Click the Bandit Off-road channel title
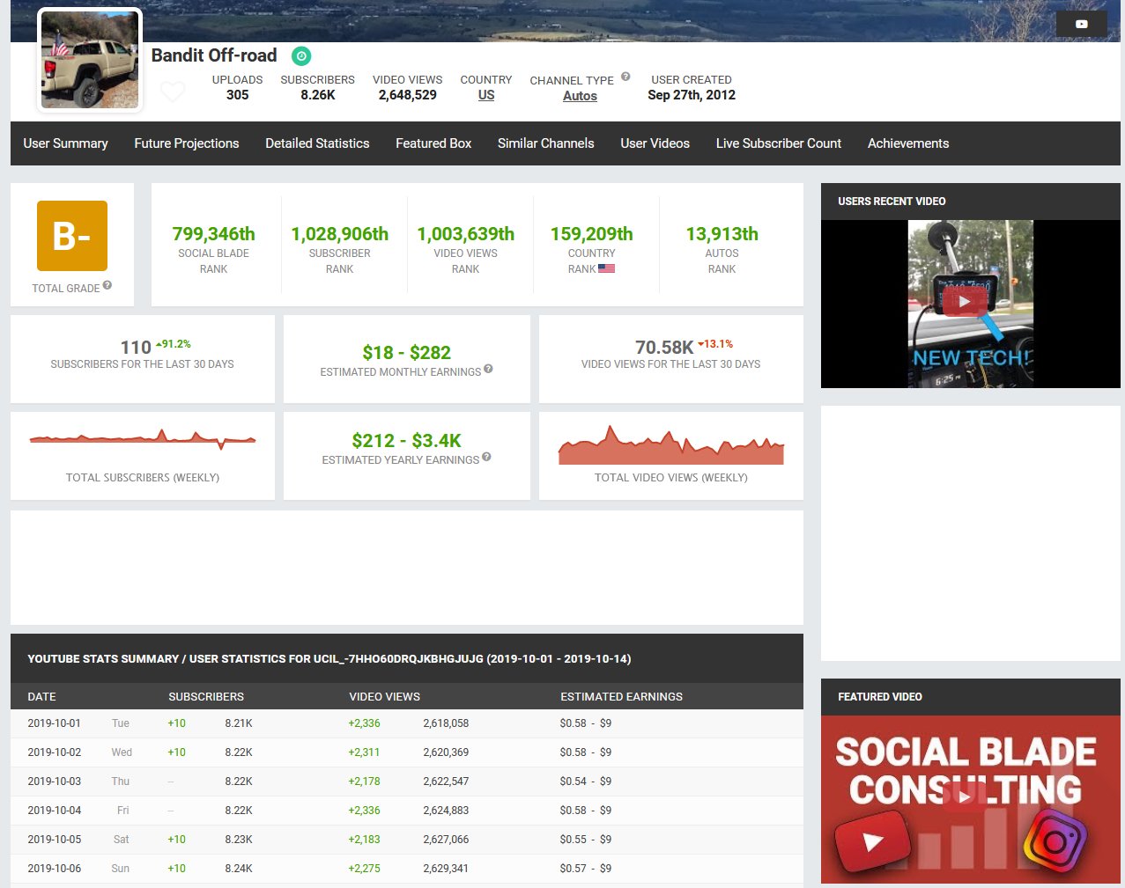Image resolution: width=1125 pixels, height=888 pixels. click(x=214, y=55)
